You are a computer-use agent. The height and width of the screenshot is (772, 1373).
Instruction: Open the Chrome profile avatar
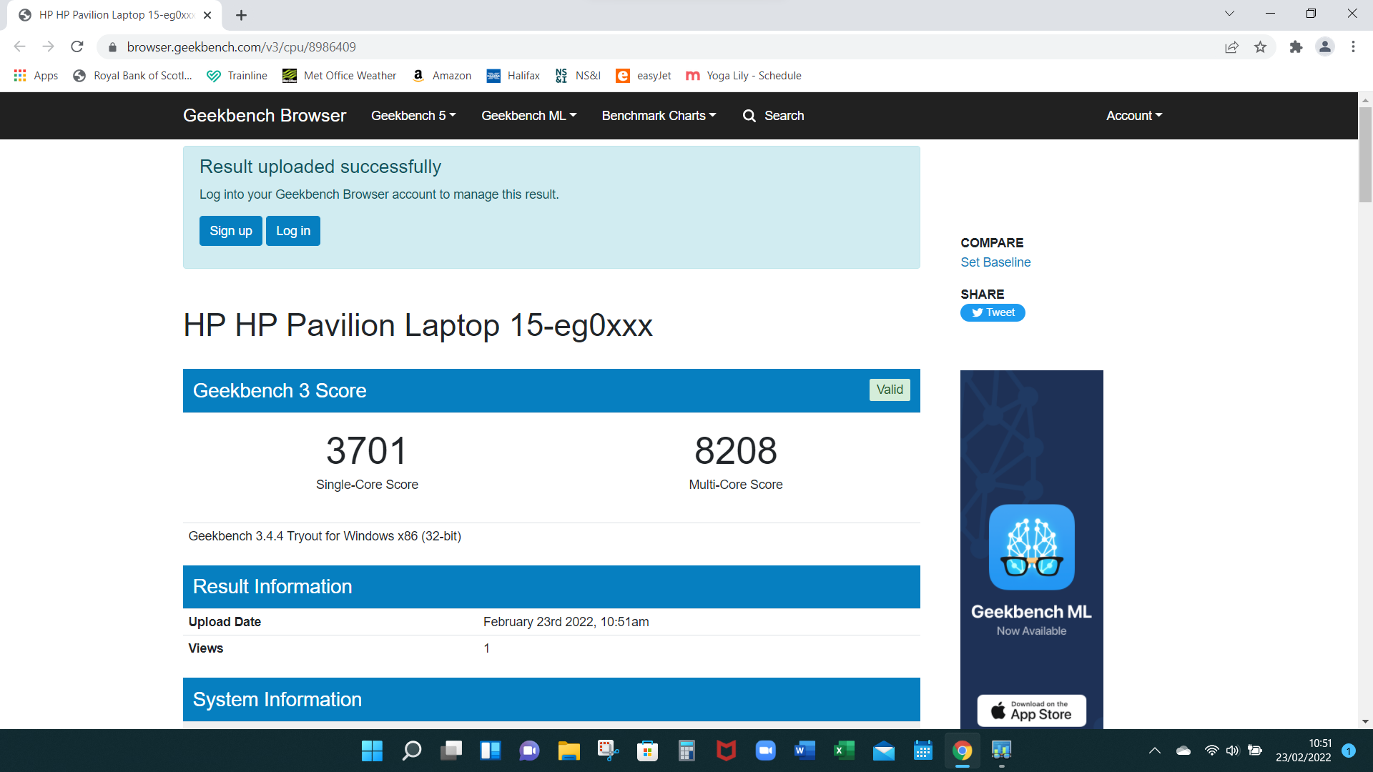[1325, 47]
